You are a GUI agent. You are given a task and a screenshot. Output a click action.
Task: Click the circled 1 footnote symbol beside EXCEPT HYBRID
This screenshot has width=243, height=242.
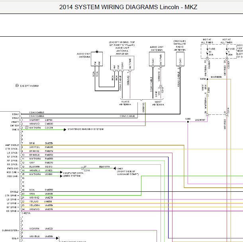[x=17, y=85]
